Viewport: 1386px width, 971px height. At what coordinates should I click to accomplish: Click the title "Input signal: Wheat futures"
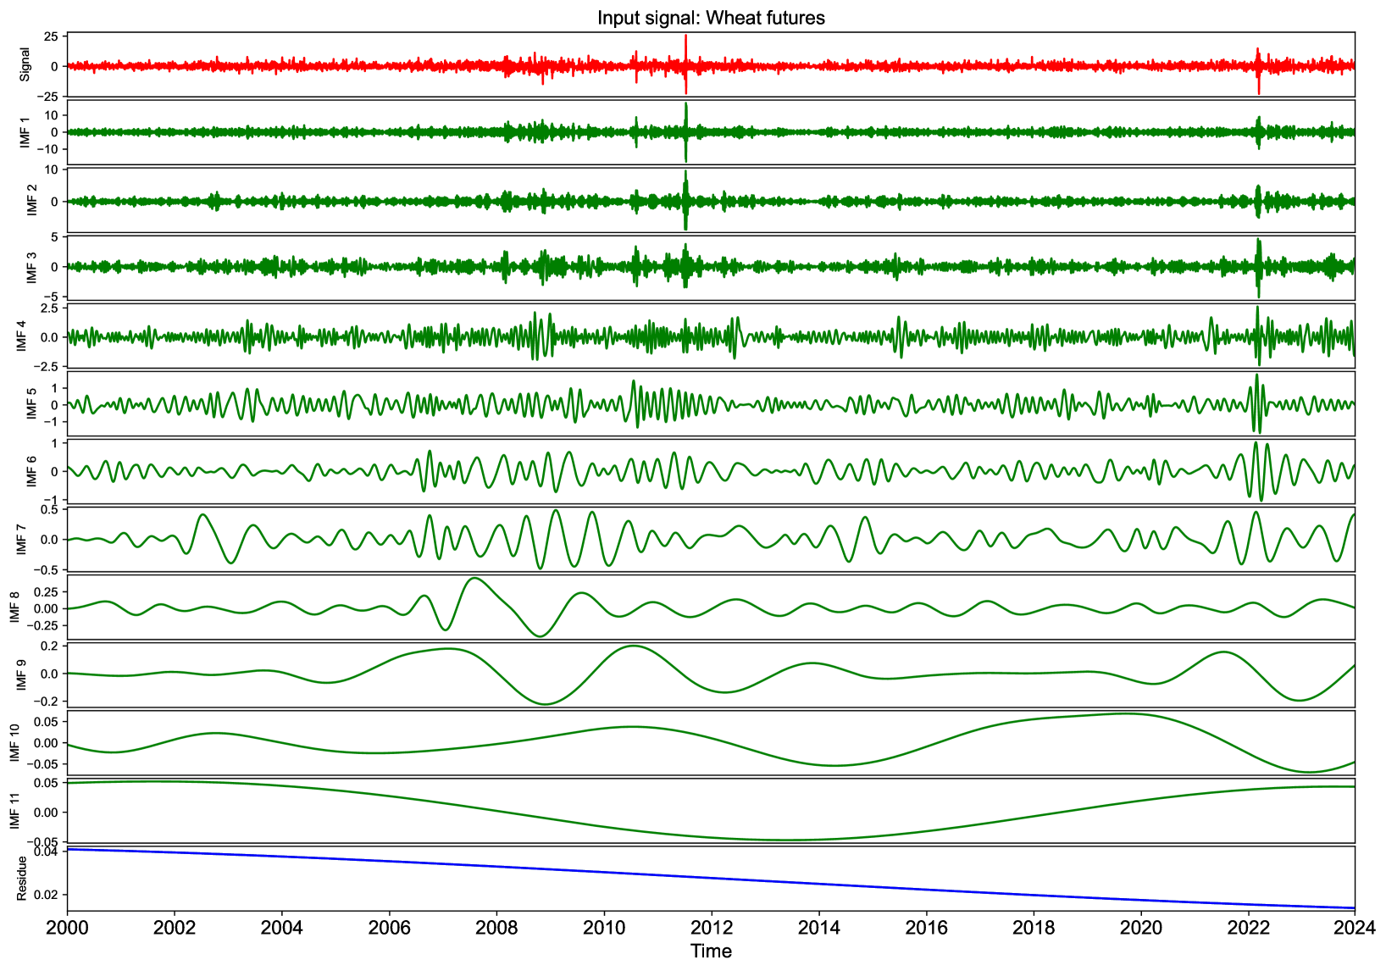point(711,18)
